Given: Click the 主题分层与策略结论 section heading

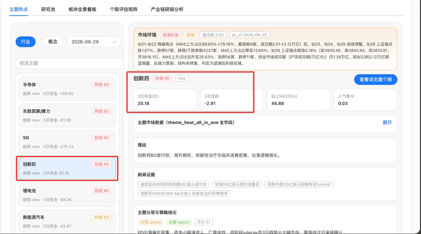Looking at the screenshot, I should coord(157,212).
